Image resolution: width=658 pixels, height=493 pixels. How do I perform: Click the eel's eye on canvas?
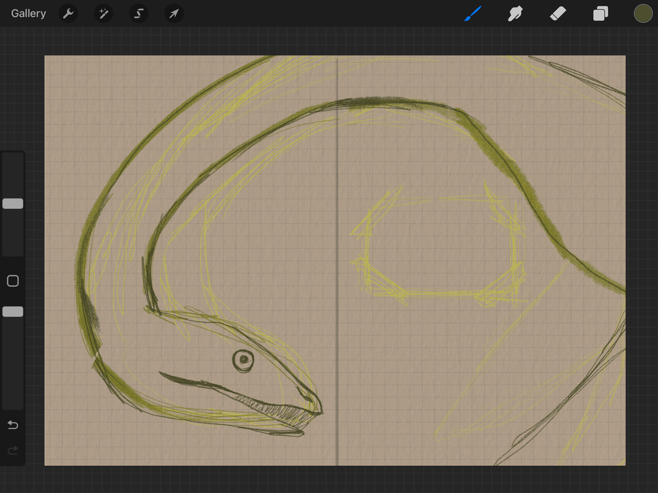tap(244, 360)
